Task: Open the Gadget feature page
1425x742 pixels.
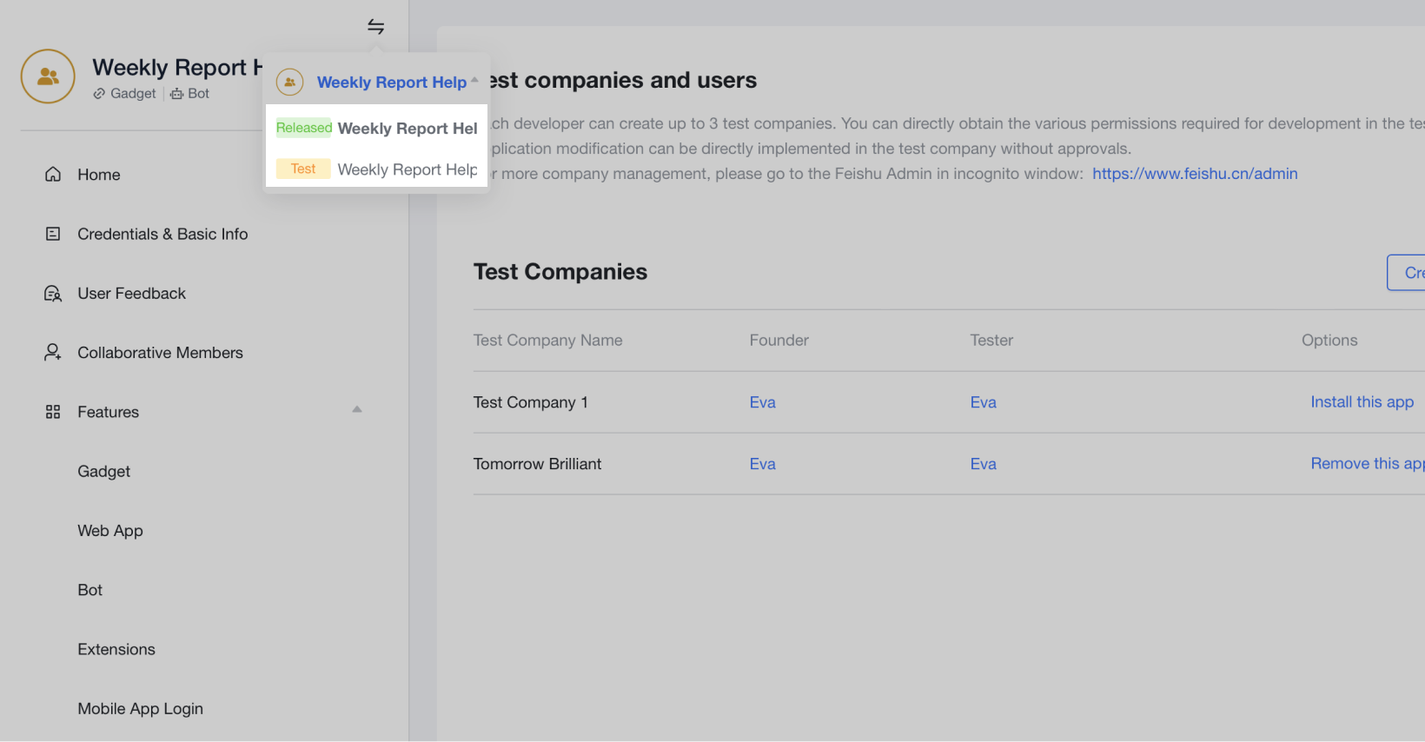Action: coord(103,472)
